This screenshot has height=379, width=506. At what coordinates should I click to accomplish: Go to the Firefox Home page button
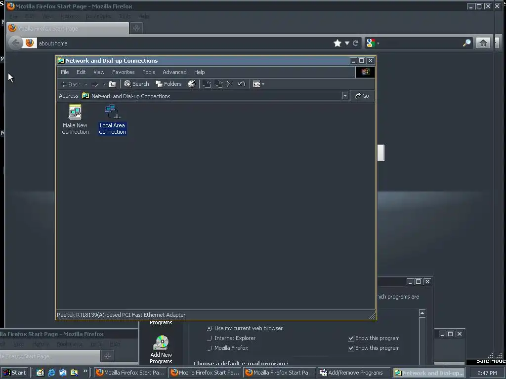point(483,43)
